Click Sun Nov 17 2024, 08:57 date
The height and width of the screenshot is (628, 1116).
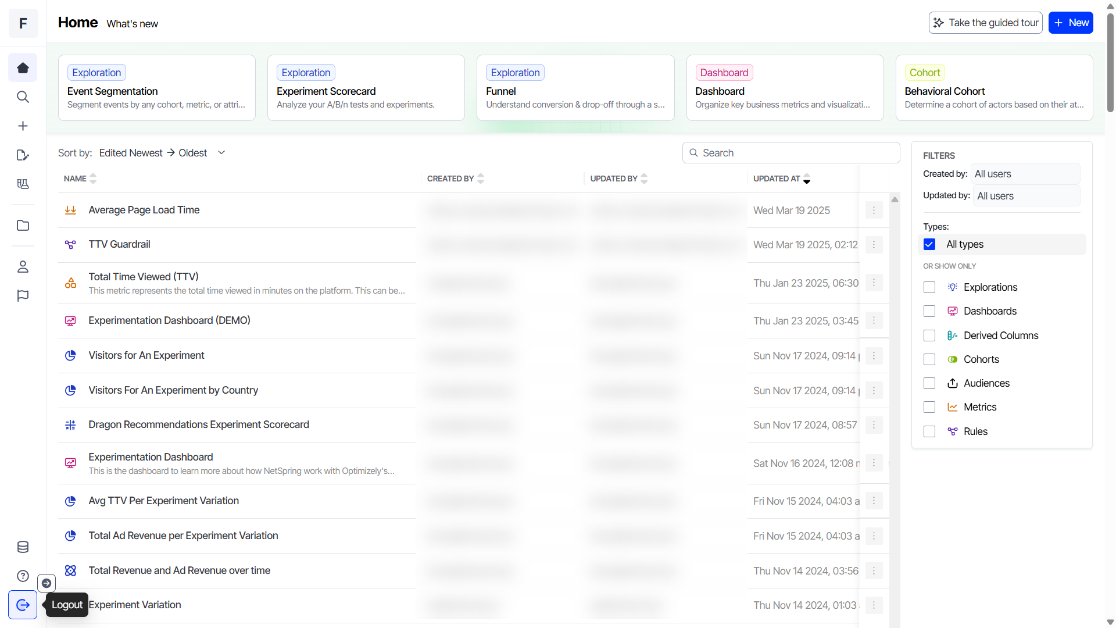click(x=805, y=425)
